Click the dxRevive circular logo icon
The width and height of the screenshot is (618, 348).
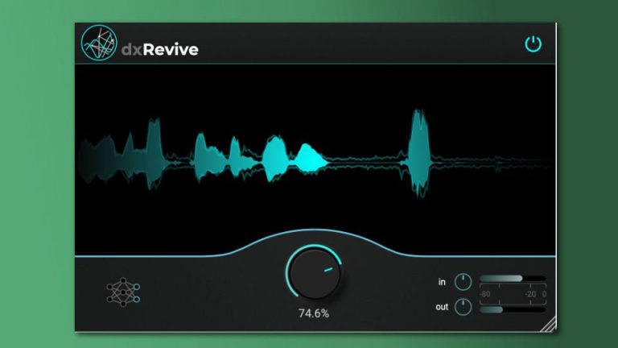click(99, 43)
